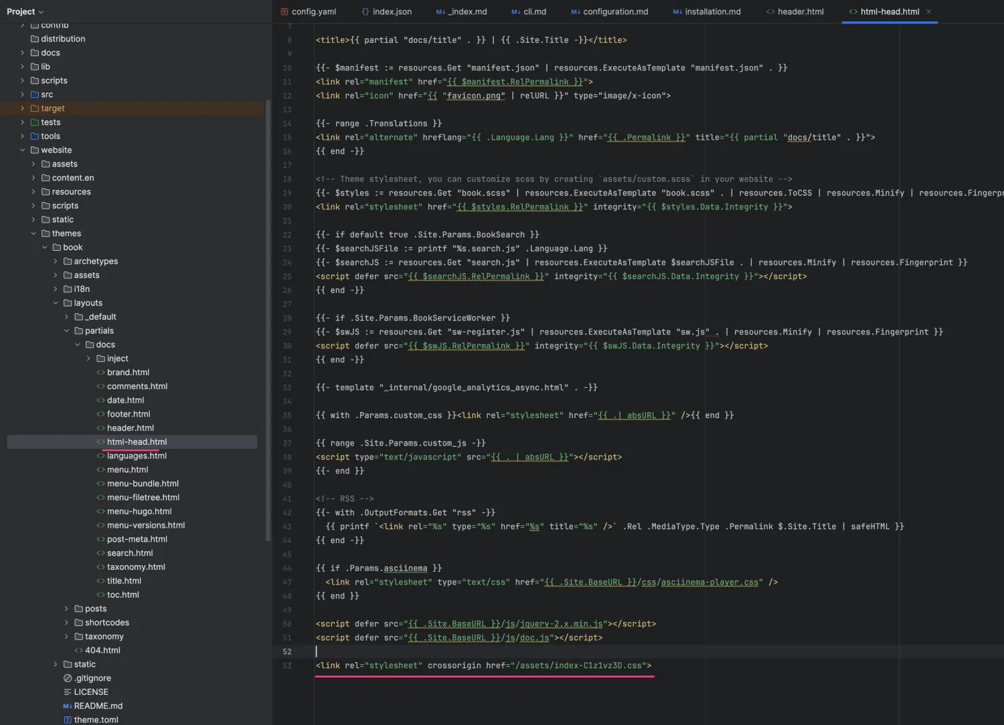
Task: Click the footer.html file icon
Action: pos(100,414)
